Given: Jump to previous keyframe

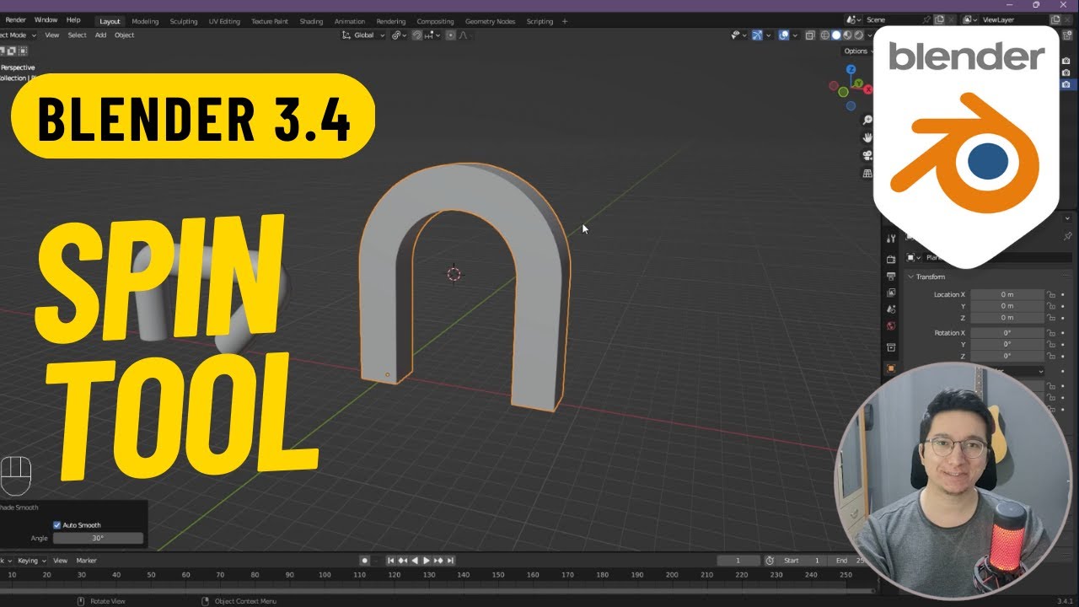Looking at the screenshot, I should [403, 561].
